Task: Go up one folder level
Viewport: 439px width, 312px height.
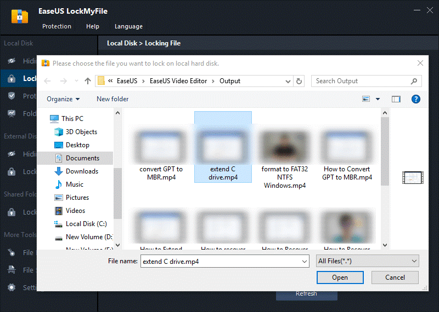Action: click(88, 81)
